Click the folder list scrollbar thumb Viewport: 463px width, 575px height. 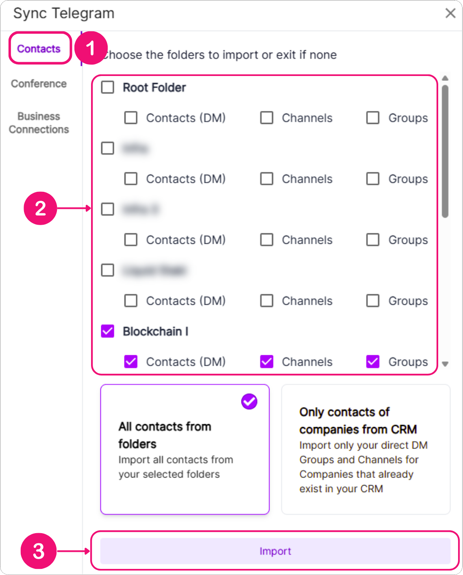point(445,150)
